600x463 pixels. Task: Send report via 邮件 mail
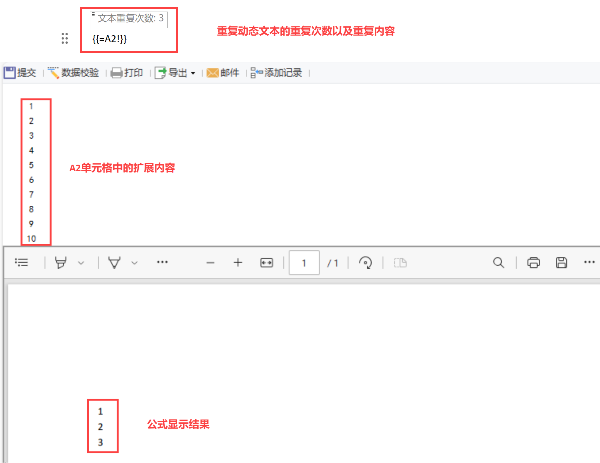[223, 72]
